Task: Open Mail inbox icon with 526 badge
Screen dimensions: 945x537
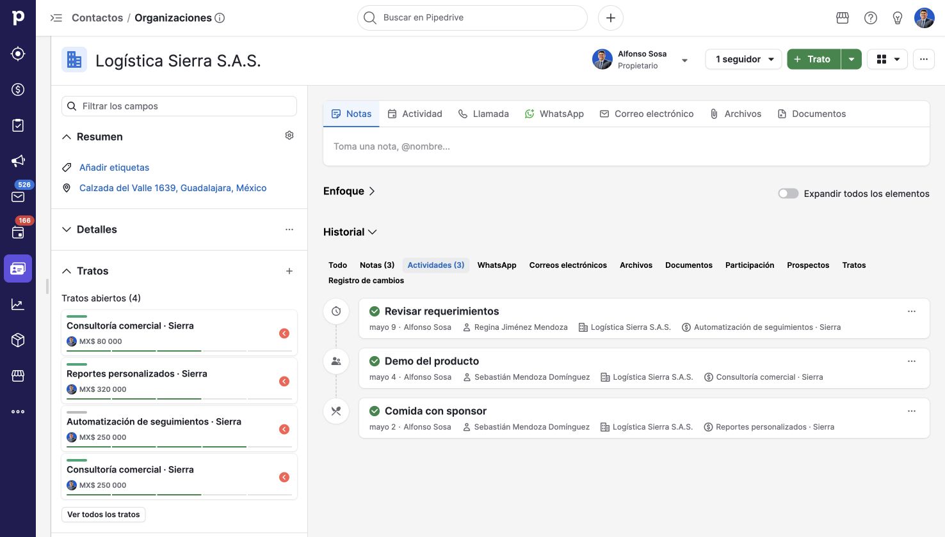Action: (18, 197)
